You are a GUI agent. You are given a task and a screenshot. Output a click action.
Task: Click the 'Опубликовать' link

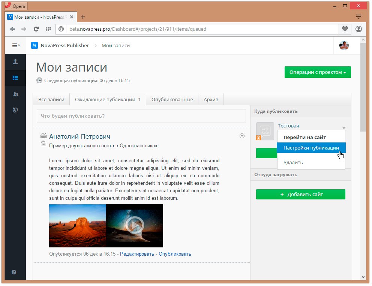click(175, 254)
